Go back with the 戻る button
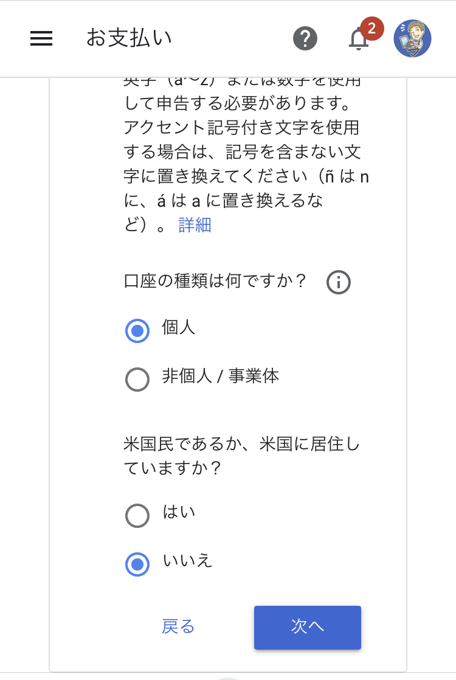Screen dimensions: 456x680 178,626
